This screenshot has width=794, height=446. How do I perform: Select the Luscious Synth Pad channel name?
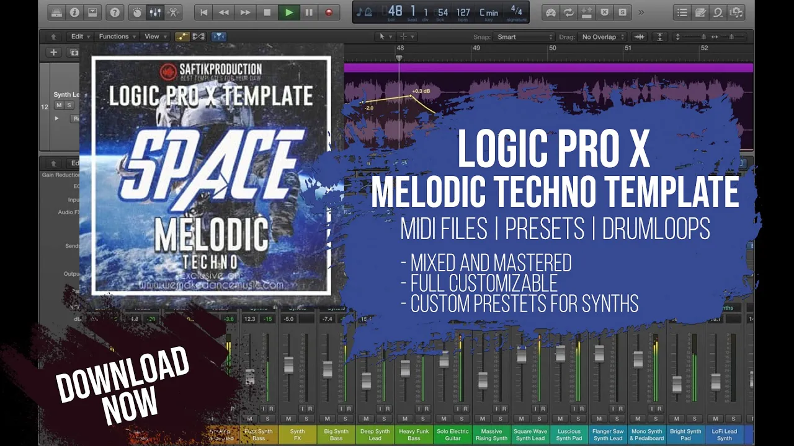point(569,435)
